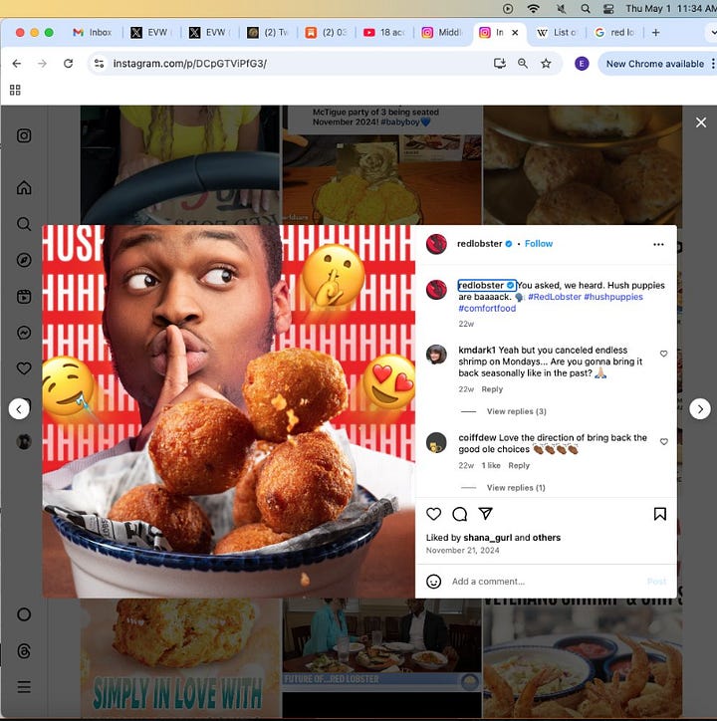This screenshot has width=717, height=721.
Task: Open a new Chrome tab with plus
Action: coord(656,32)
